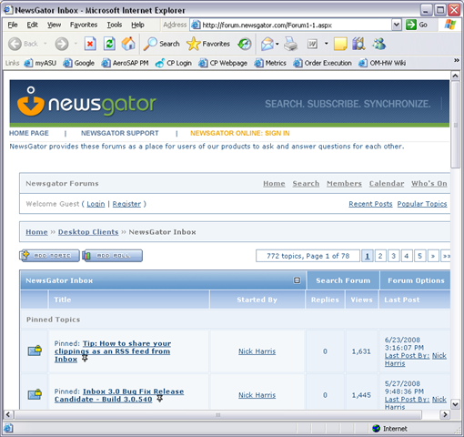Viewport: 464px width, 437px height.
Task: Open the Popular Topics link
Action: [422, 204]
